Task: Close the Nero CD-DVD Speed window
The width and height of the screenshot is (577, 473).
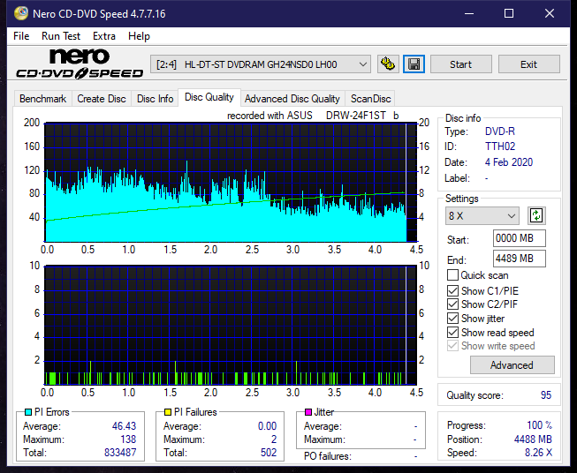Action: (x=550, y=13)
